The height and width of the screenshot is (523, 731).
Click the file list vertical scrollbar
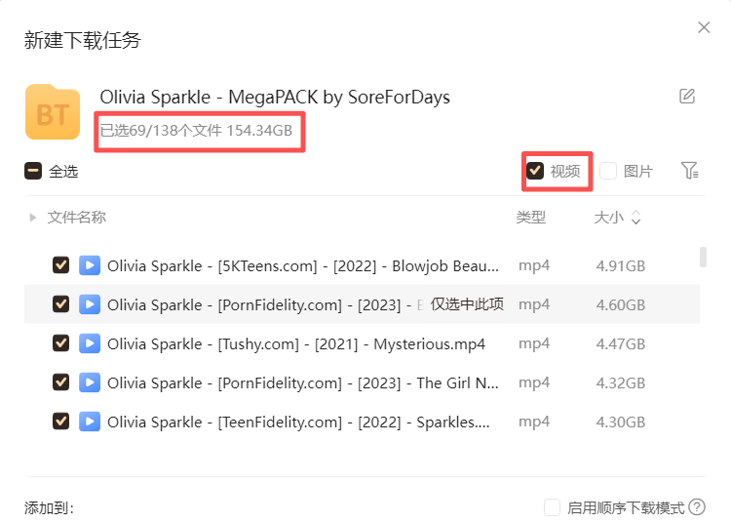point(703,257)
